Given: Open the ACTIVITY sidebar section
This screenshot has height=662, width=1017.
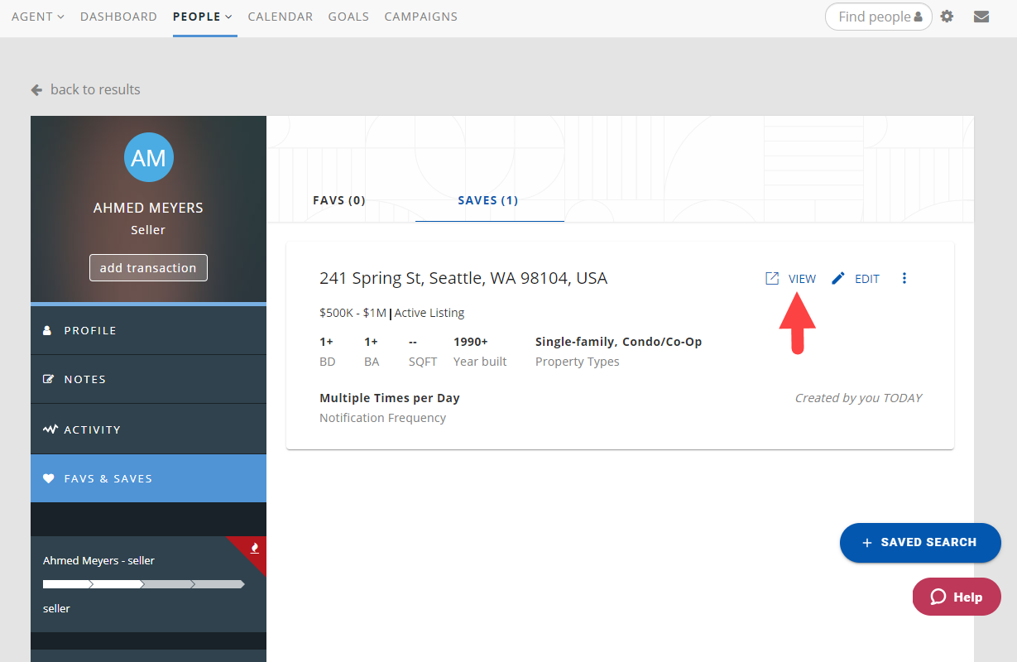Looking at the screenshot, I should 148,429.
